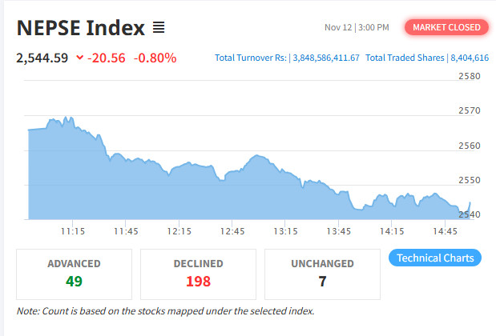Select the UNCHANGED stocks count box
This screenshot has width=496, height=336.
coord(322,273)
